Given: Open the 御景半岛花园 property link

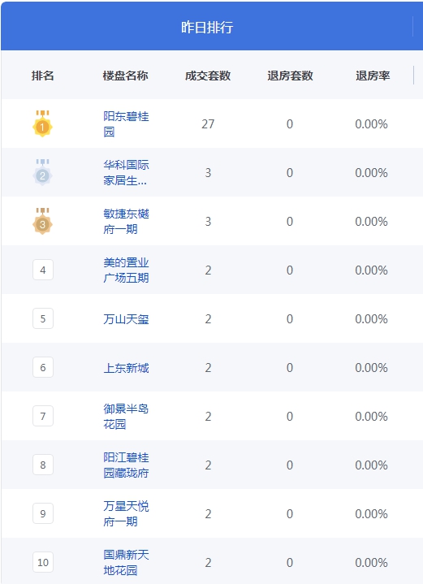Looking at the screenshot, I should [126, 417].
